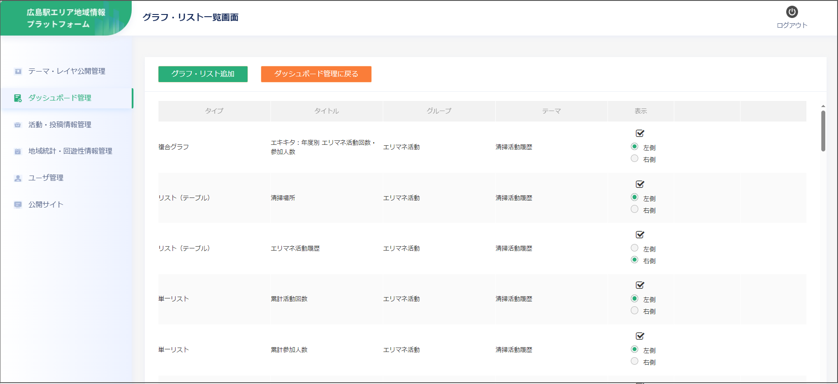The image size is (838, 384).
Task: Select 右側 radio in 清掃場所 row
Action: coord(634,209)
